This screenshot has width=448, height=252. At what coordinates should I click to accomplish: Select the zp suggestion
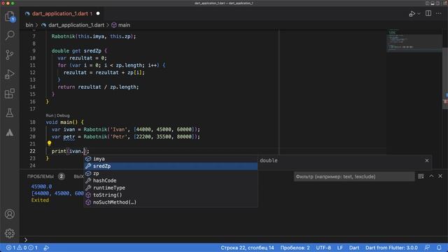click(171, 174)
